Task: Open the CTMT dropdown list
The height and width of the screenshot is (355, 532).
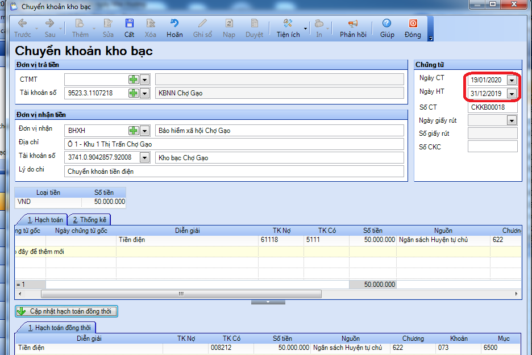Action: 145,80
